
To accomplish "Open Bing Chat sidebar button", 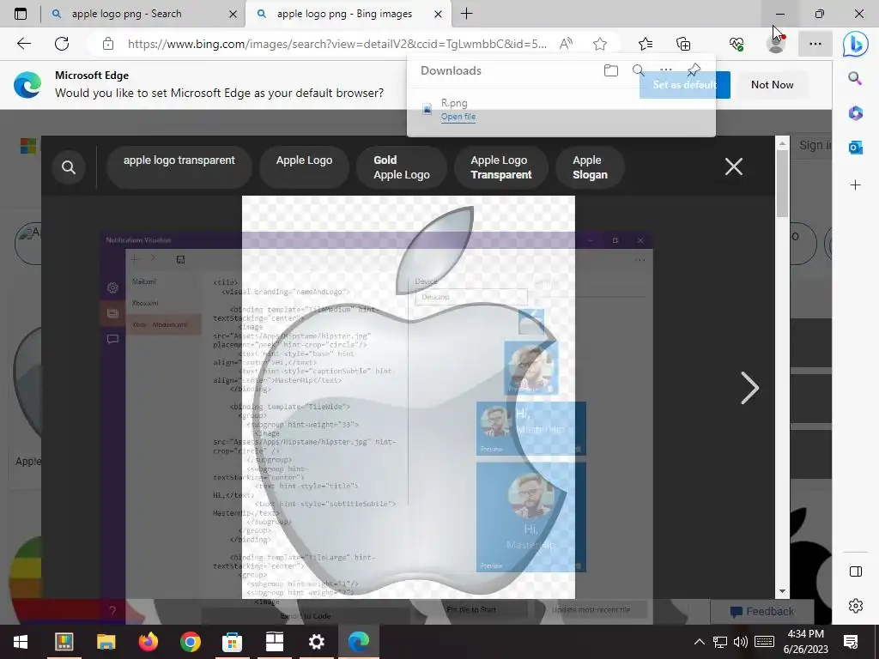I will pos(856,44).
